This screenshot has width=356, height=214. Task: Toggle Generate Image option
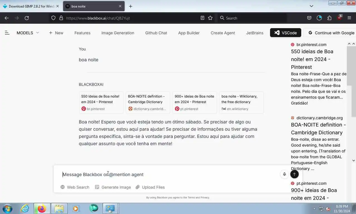[x=113, y=187]
